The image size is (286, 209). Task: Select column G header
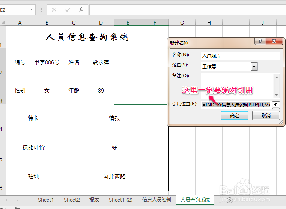(182, 22)
